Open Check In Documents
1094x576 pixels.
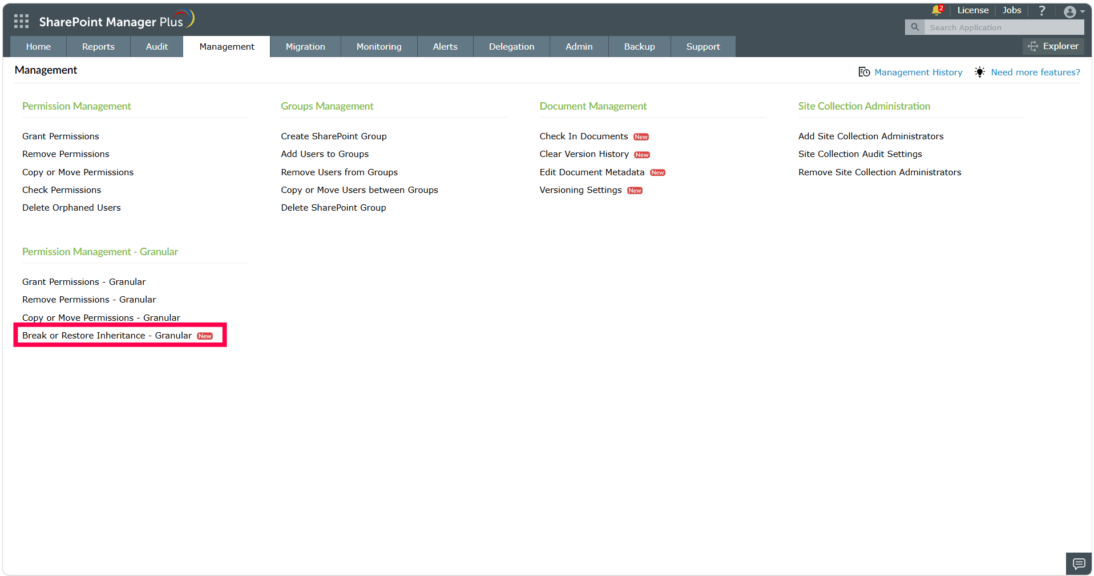pos(584,136)
